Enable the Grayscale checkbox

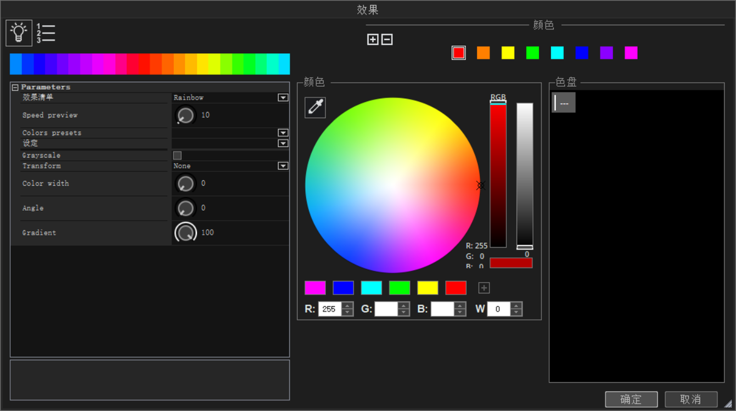point(178,155)
